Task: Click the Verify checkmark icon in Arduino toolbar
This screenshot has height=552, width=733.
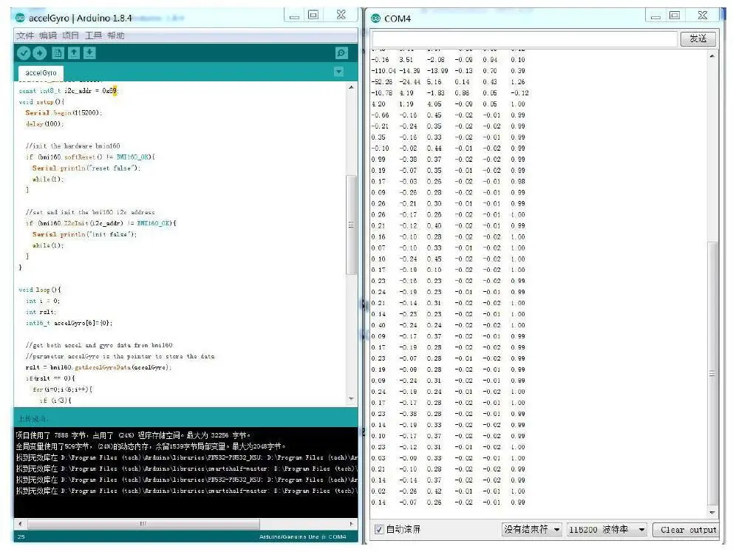Action: coord(24,53)
